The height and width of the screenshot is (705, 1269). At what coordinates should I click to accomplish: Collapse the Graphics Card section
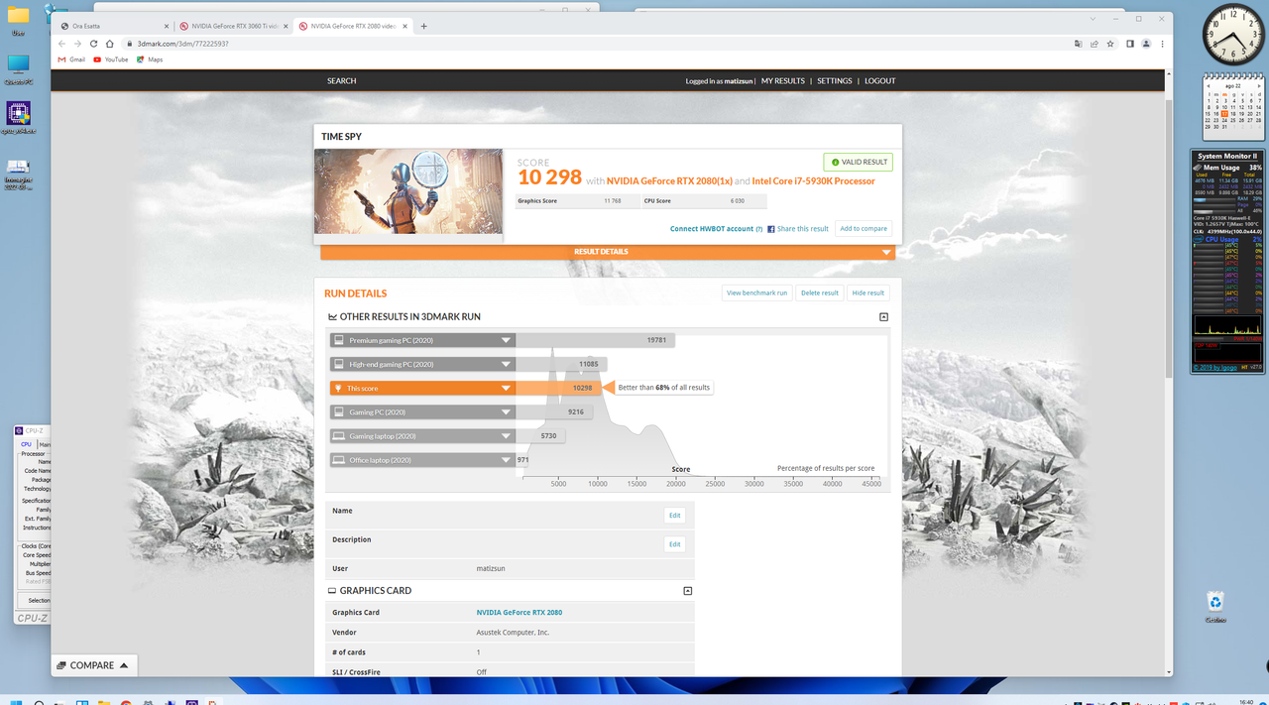(x=688, y=591)
